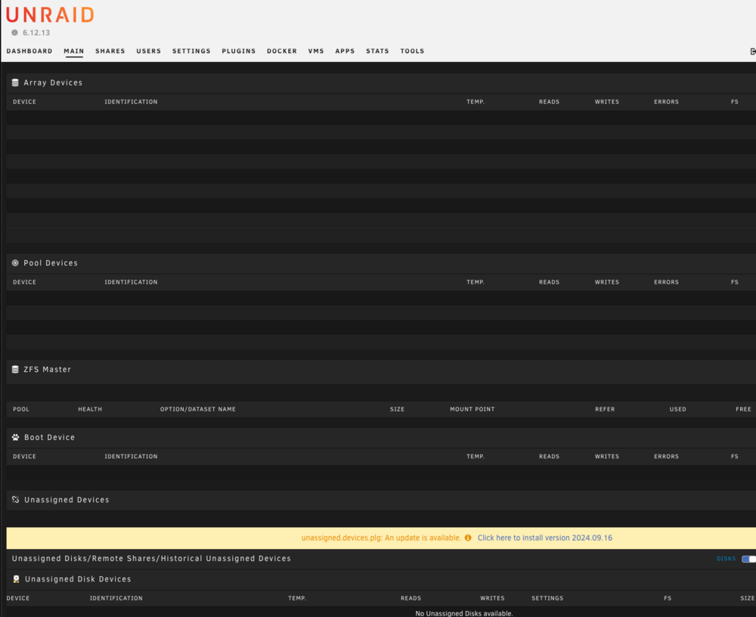Image resolution: width=756 pixels, height=617 pixels.
Task: Click the Unassigned Devices section title
Action: [67, 500]
